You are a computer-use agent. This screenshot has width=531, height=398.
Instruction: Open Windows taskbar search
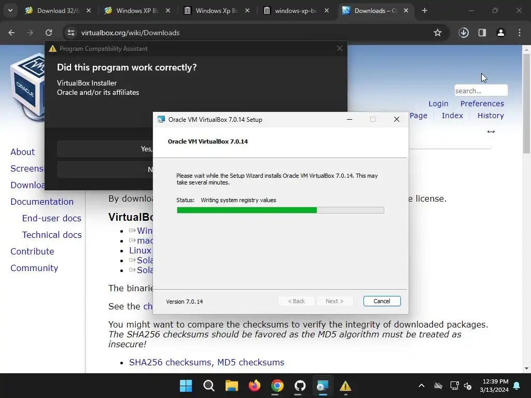coord(208,386)
